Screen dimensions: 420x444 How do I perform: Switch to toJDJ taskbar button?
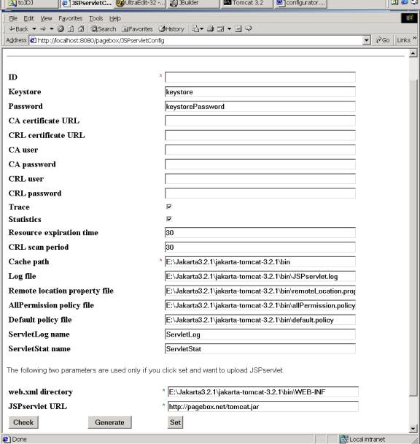[x=33, y=4]
